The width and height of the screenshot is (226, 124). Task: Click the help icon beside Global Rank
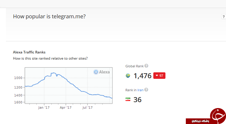(x=146, y=66)
